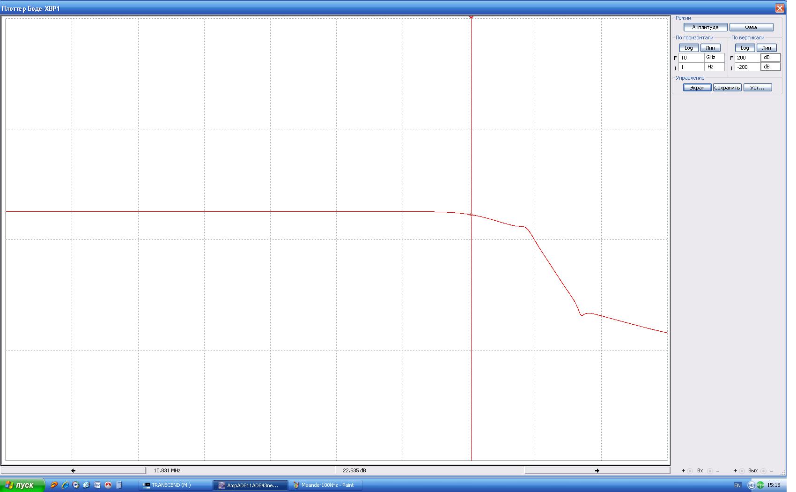Open the Hz frequency unit selector
796x492 pixels.
[x=715, y=67]
